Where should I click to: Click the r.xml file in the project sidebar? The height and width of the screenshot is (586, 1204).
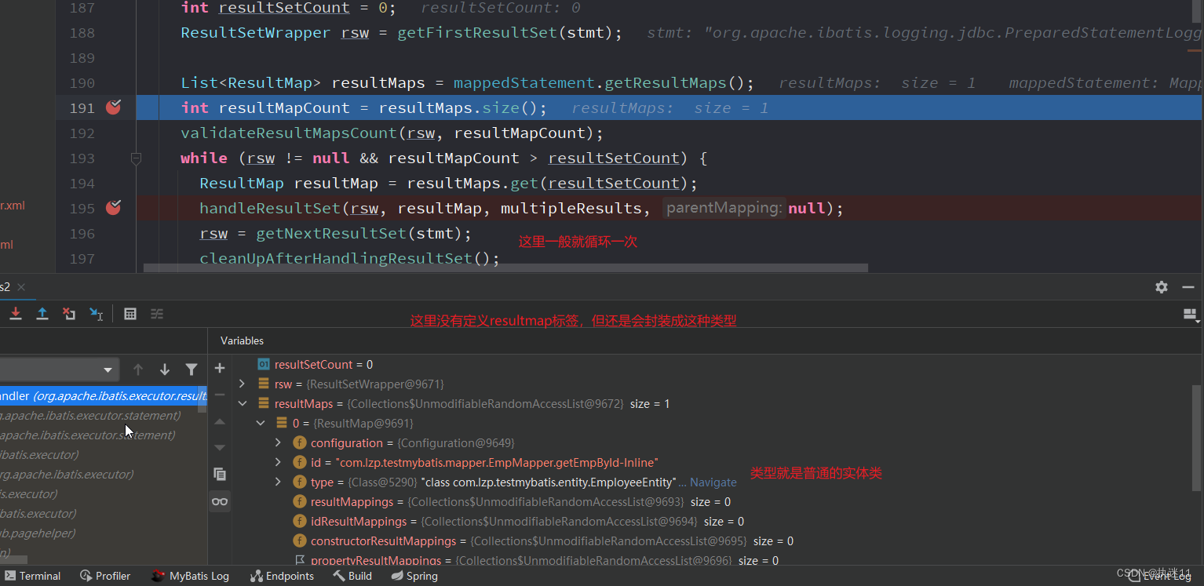tap(13, 206)
